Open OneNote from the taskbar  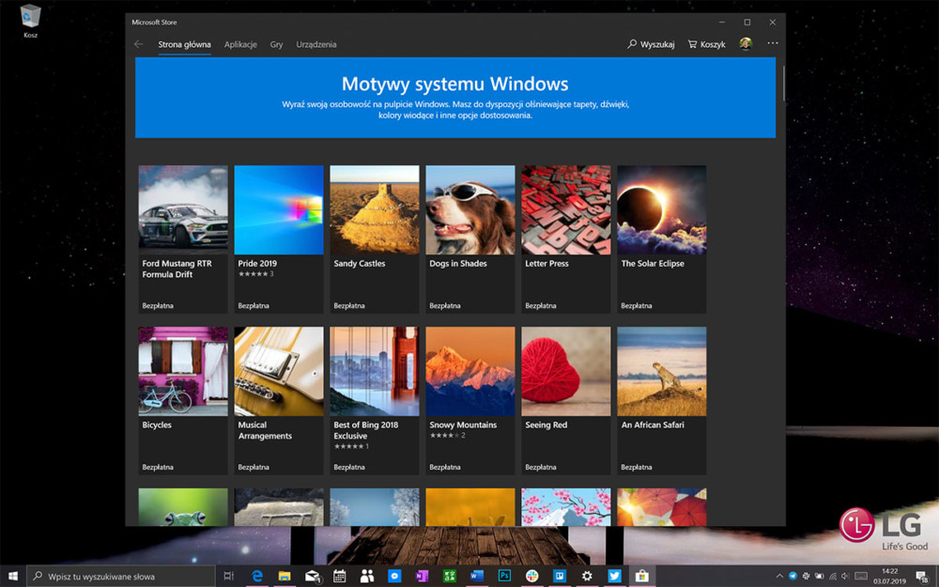click(423, 577)
